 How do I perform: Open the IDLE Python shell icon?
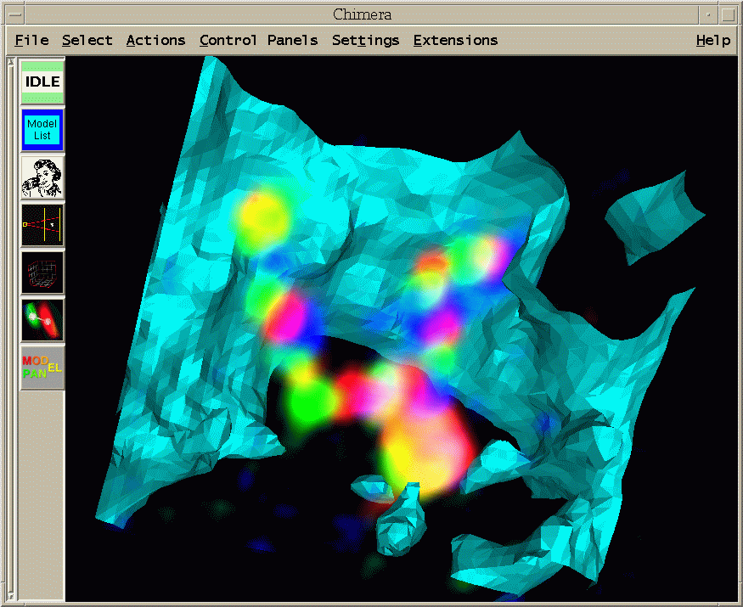[42, 82]
